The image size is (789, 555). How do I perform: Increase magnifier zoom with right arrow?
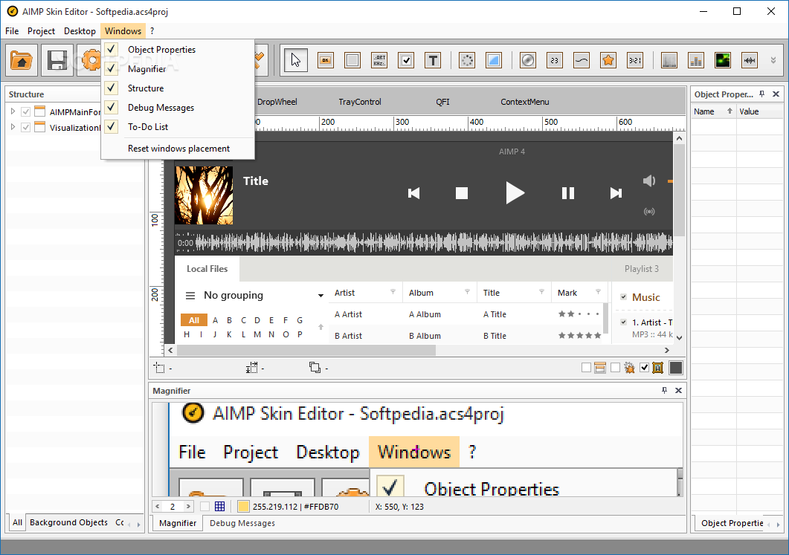(x=188, y=507)
